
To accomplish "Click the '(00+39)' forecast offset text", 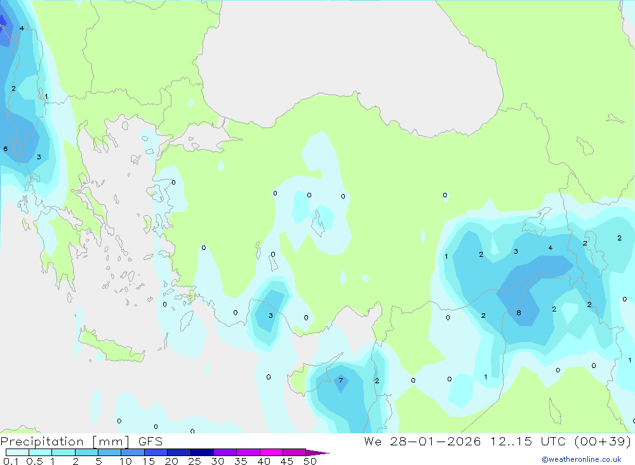I will [603, 441].
